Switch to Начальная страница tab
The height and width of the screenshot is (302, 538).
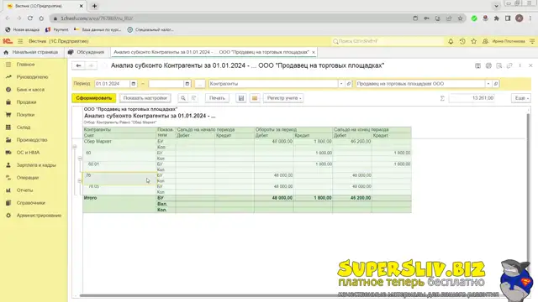tap(31, 52)
